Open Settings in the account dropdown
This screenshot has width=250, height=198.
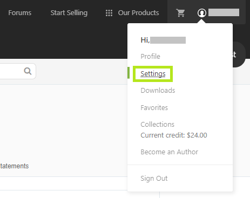[153, 74]
